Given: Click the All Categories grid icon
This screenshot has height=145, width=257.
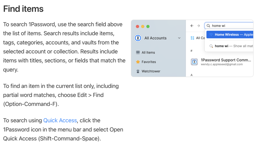Looking at the screenshot, I should point(192,38).
